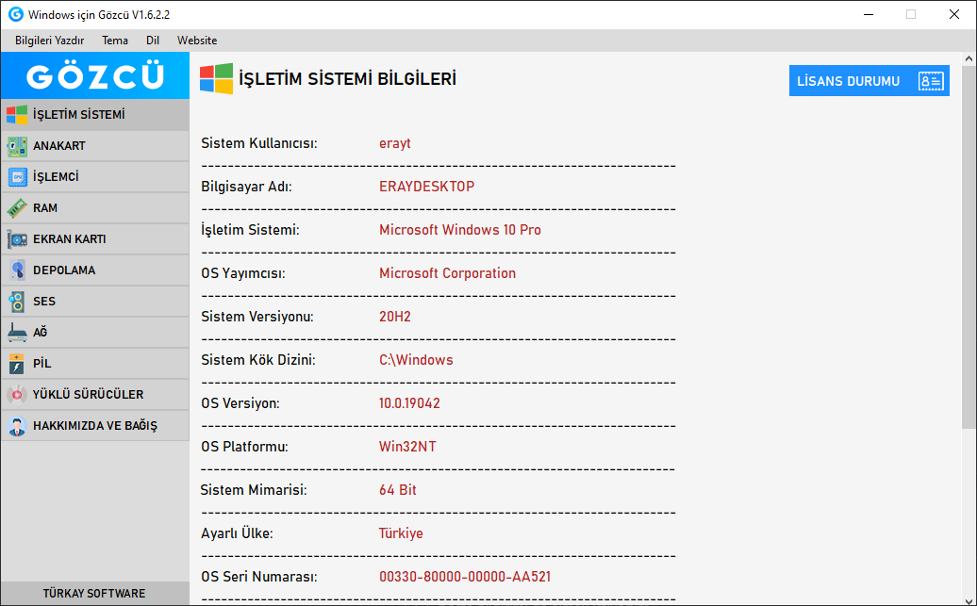977x606 pixels.
Task: Open the Bilgileri Yazdır menu
Action: tap(49, 41)
